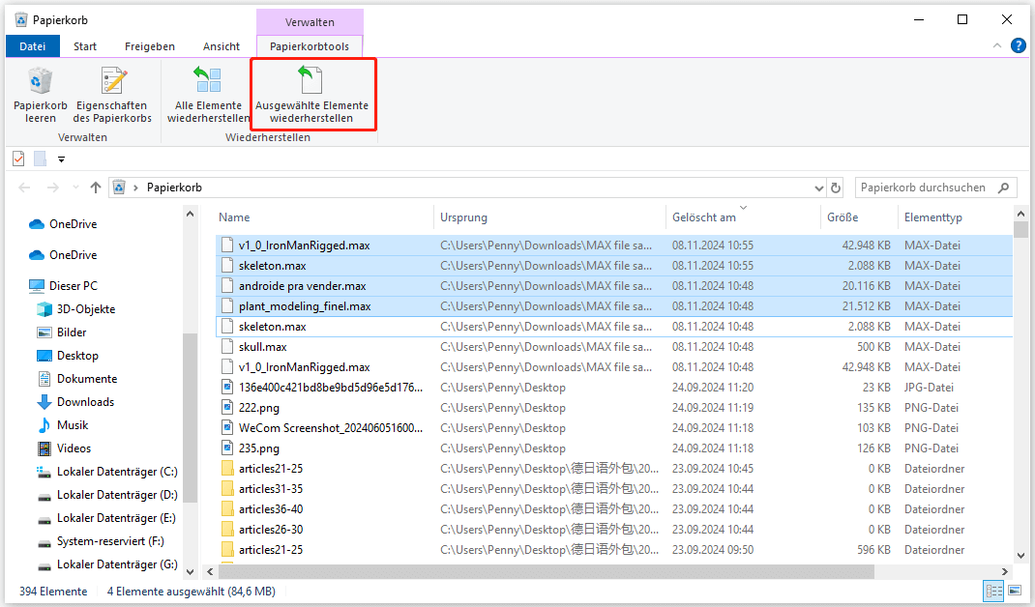Switch to the Start tab
Image resolution: width=1035 pixels, height=607 pixels.
85,46
